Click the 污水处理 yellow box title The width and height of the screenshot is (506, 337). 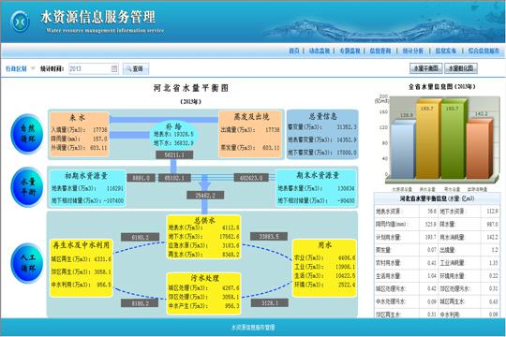coord(205,278)
